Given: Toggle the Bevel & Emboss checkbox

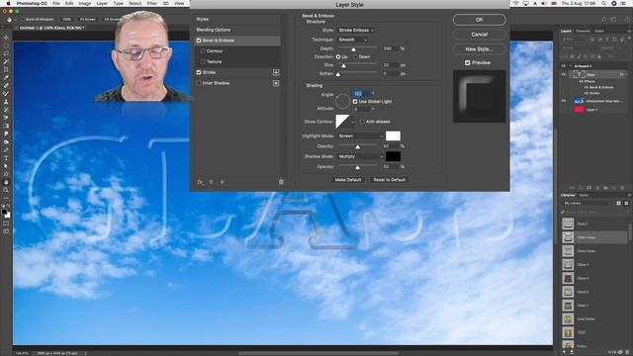Looking at the screenshot, I should (x=199, y=41).
